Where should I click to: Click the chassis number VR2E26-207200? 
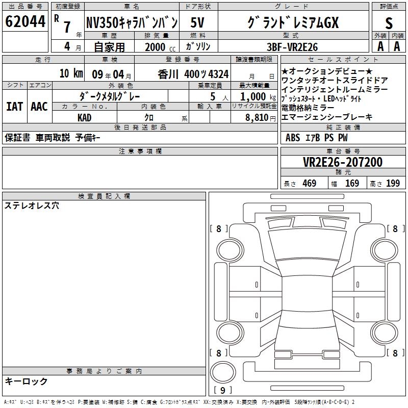(342, 162)
